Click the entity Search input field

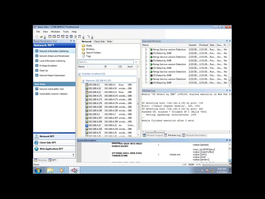(x=106, y=62)
